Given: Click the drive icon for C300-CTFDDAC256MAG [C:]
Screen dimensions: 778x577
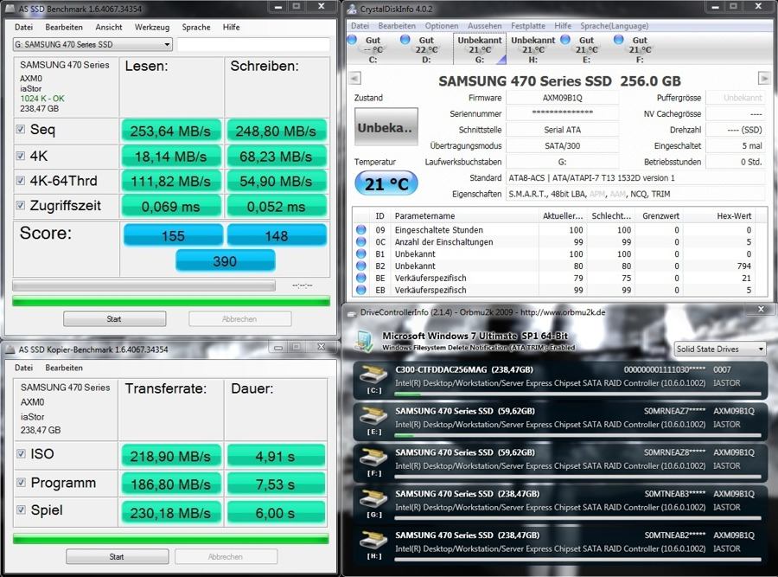Looking at the screenshot, I should pos(373,375).
